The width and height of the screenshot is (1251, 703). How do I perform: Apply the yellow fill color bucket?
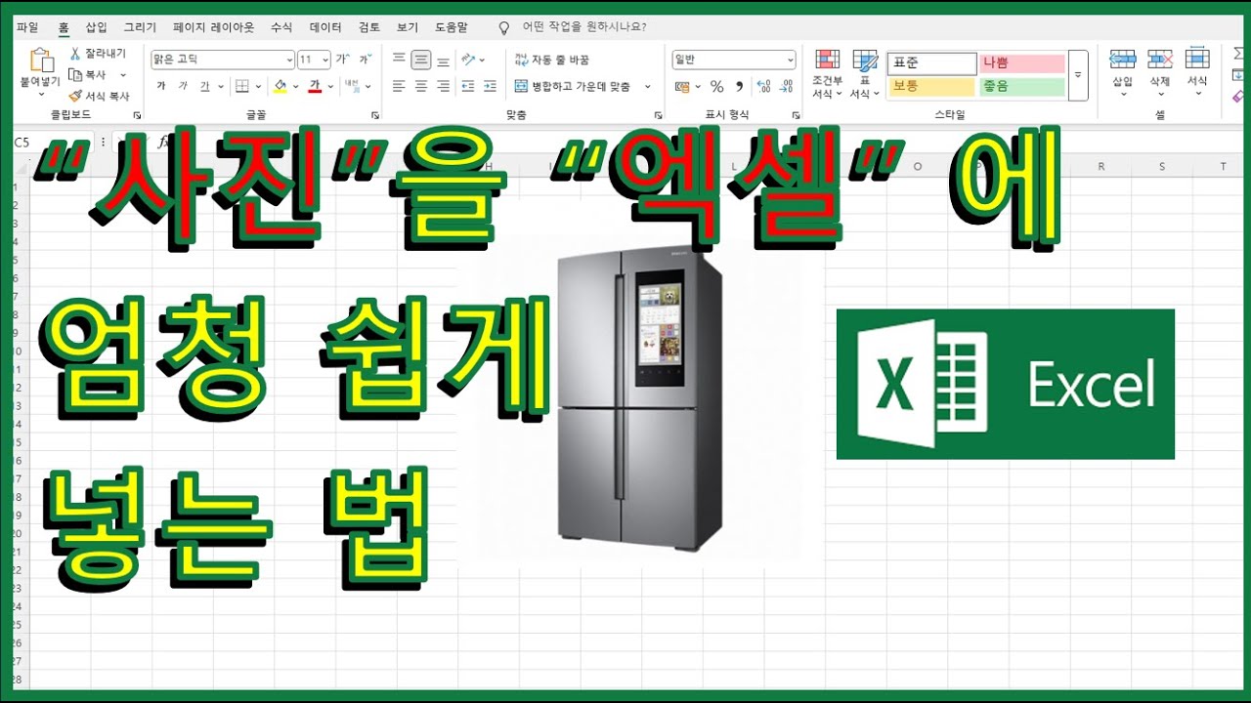click(x=280, y=86)
